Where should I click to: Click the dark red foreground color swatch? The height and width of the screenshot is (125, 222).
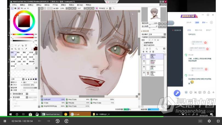(36, 49)
